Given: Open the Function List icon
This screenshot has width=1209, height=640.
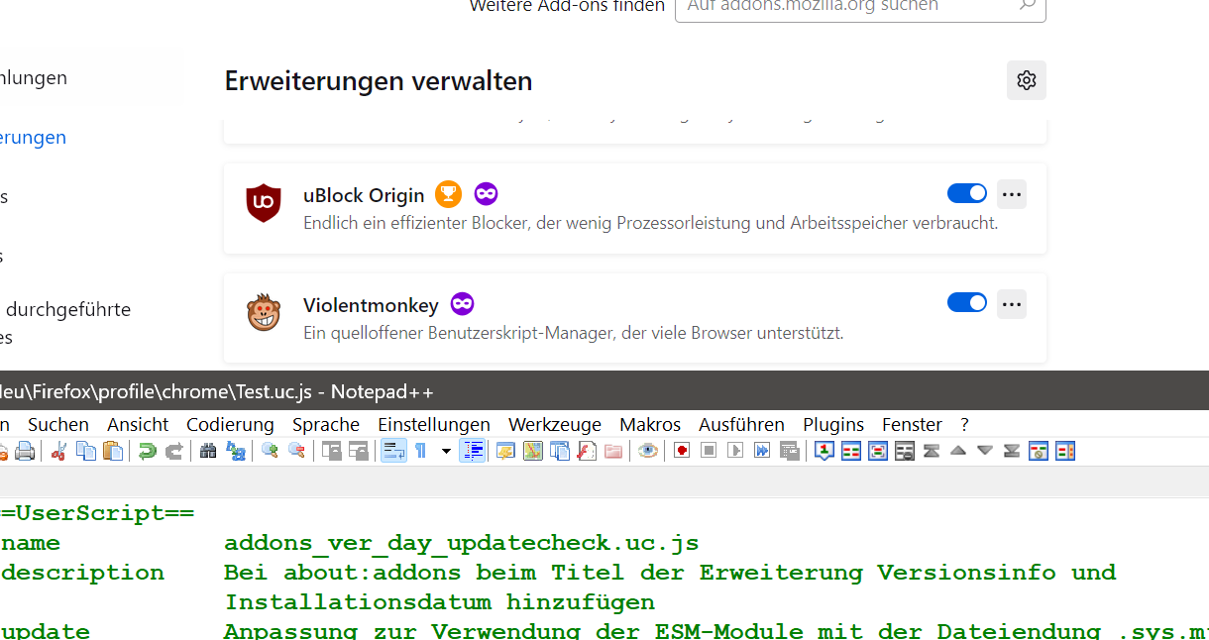Looking at the screenshot, I should tap(587, 451).
